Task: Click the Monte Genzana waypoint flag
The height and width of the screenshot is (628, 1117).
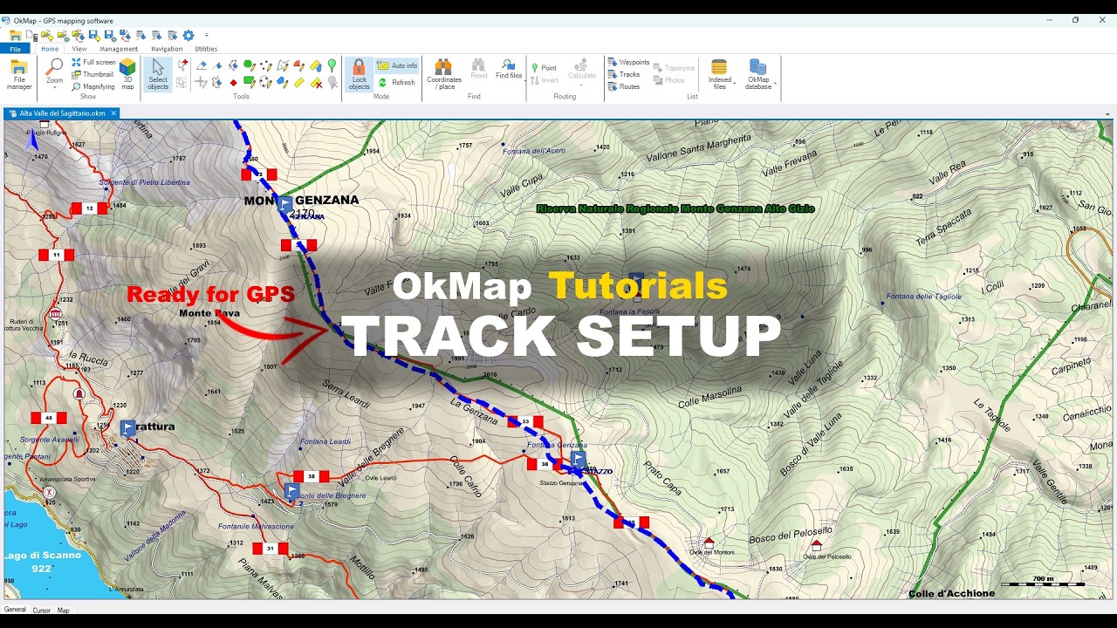Action: pyautogui.click(x=285, y=204)
